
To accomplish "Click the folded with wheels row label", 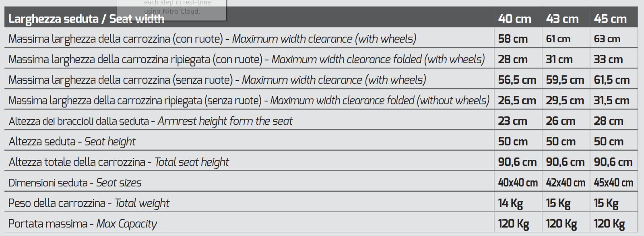I will (x=246, y=60).
